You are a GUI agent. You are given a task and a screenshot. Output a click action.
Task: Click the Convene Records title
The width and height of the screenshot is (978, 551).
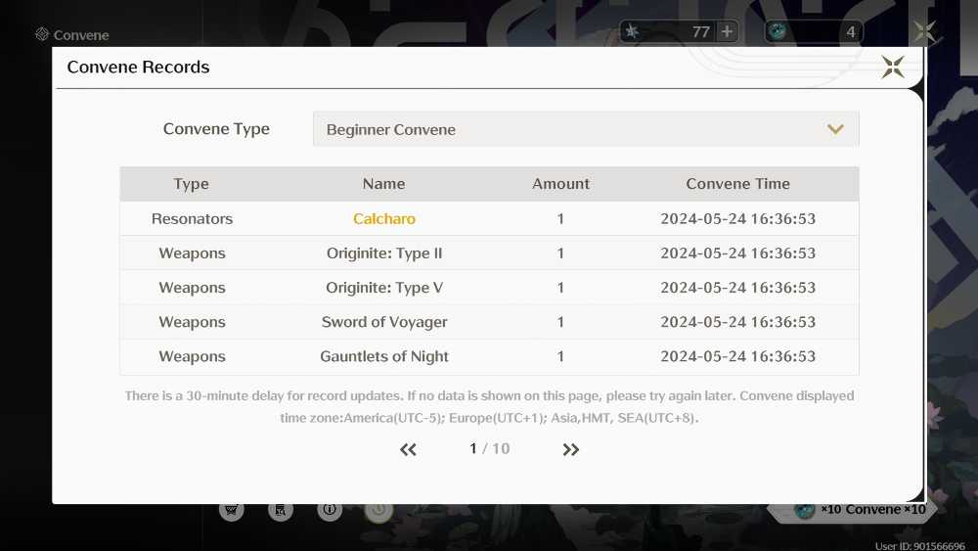pos(139,67)
